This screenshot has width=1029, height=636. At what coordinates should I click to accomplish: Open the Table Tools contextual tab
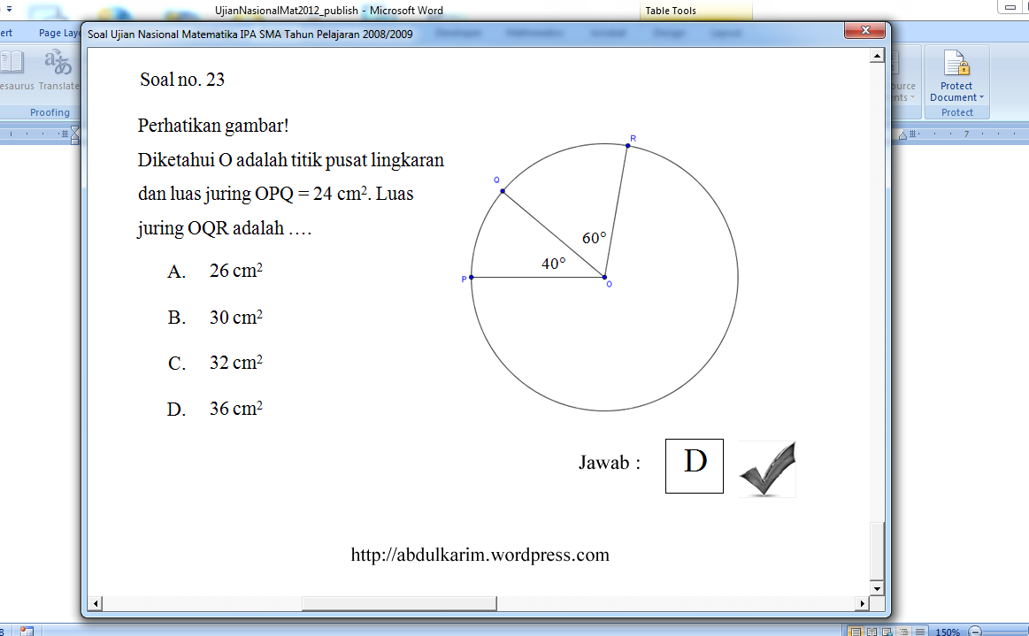[x=671, y=11]
